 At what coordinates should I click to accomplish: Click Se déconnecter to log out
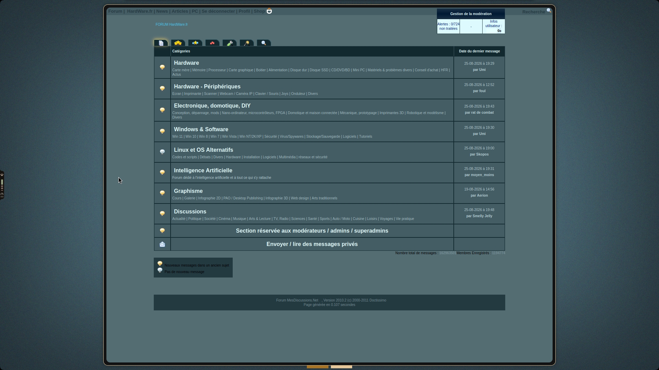[218, 11]
